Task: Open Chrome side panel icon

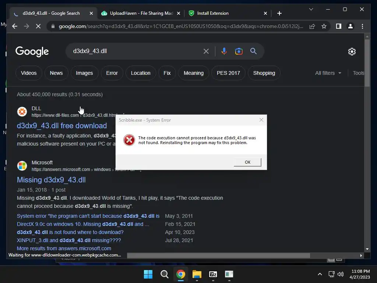Action: 339,26
